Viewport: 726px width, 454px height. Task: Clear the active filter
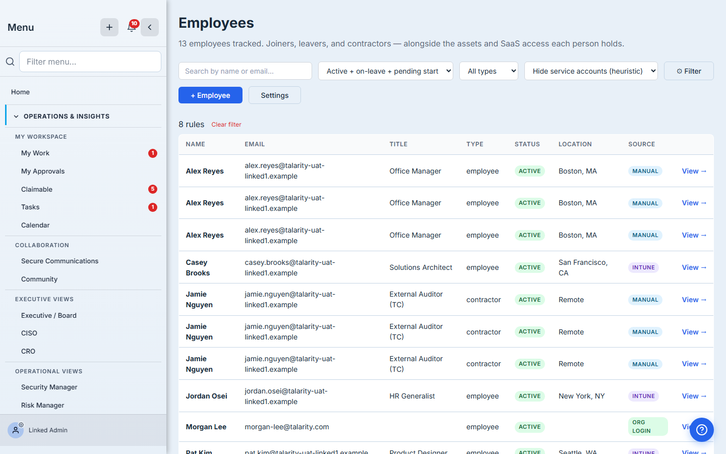click(226, 125)
